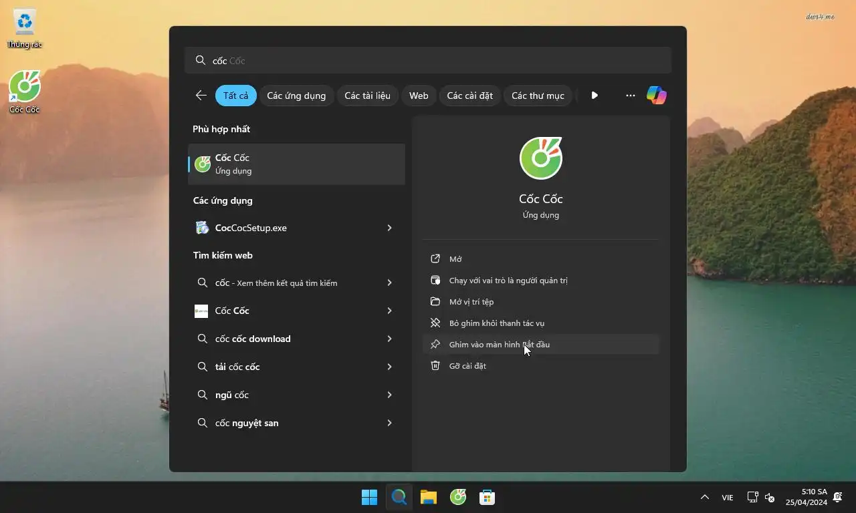Open Windows Start button on taskbar
The height and width of the screenshot is (513, 856).
369,497
